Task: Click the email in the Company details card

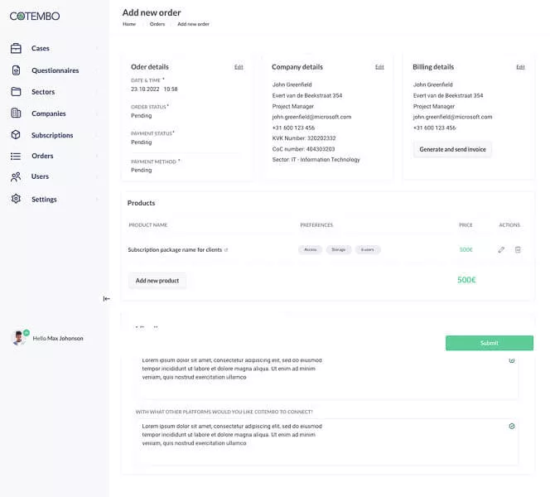Action: [x=311, y=117]
